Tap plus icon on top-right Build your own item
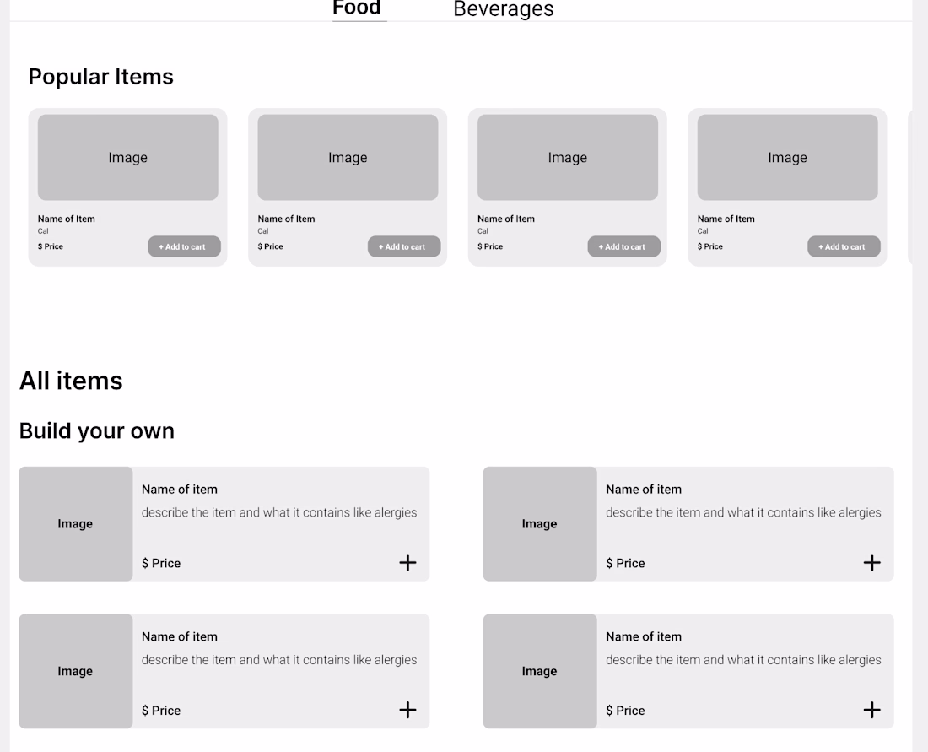 [x=871, y=563]
